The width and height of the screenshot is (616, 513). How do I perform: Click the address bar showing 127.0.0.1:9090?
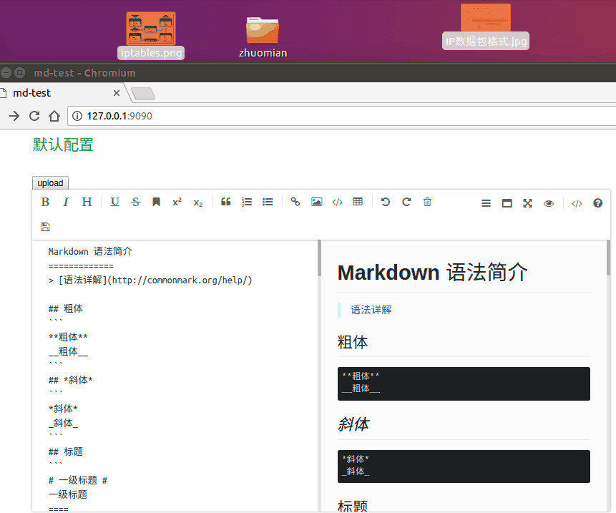coord(342,116)
